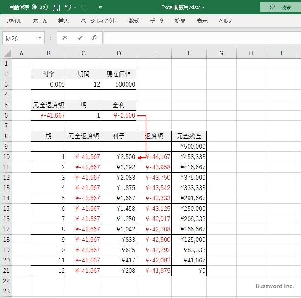Select cell showing ¥500,000
The height and width of the screenshot is (298, 301).
189,147
